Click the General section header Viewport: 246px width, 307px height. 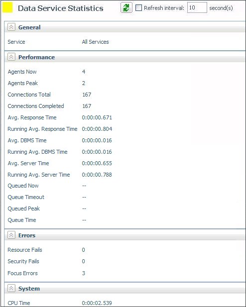coord(29,27)
